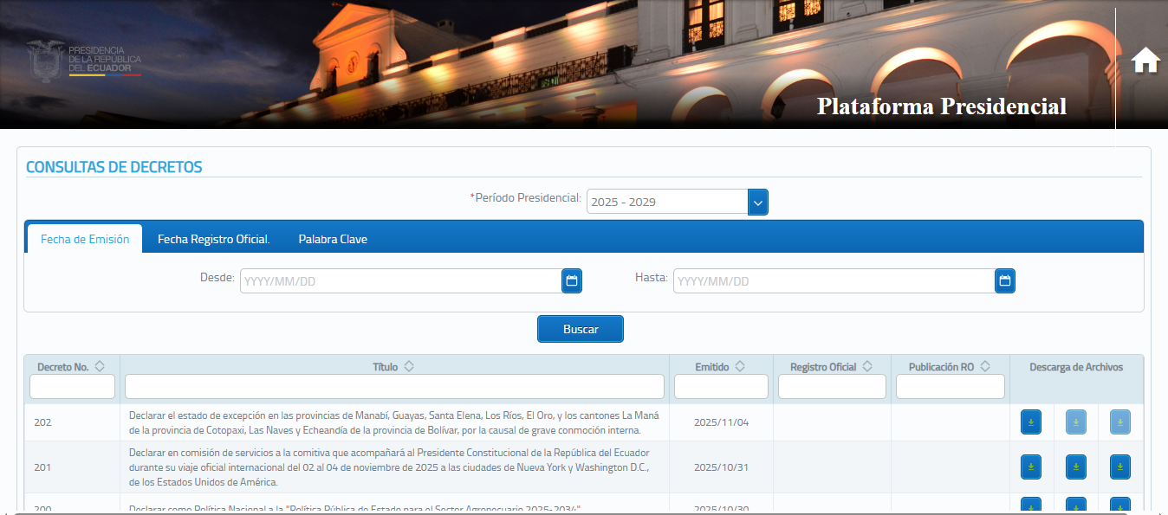Select the Fecha de Emisión tab
The image size is (1168, 515).
click(85, 240)
